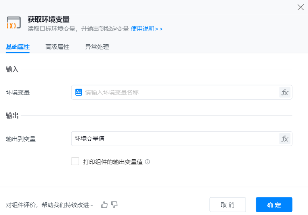Click the thumbs-up rating icon

click(x=105, y=204)
